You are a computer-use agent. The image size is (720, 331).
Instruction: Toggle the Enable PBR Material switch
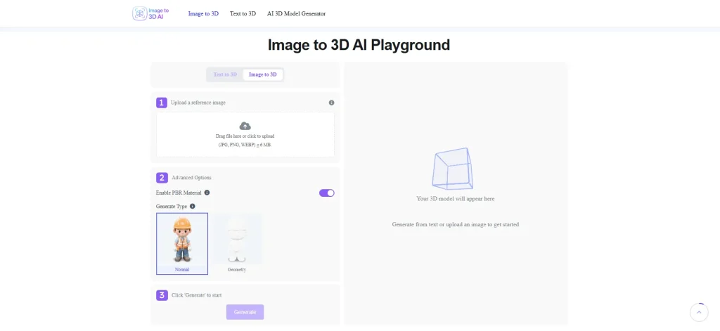327,193
